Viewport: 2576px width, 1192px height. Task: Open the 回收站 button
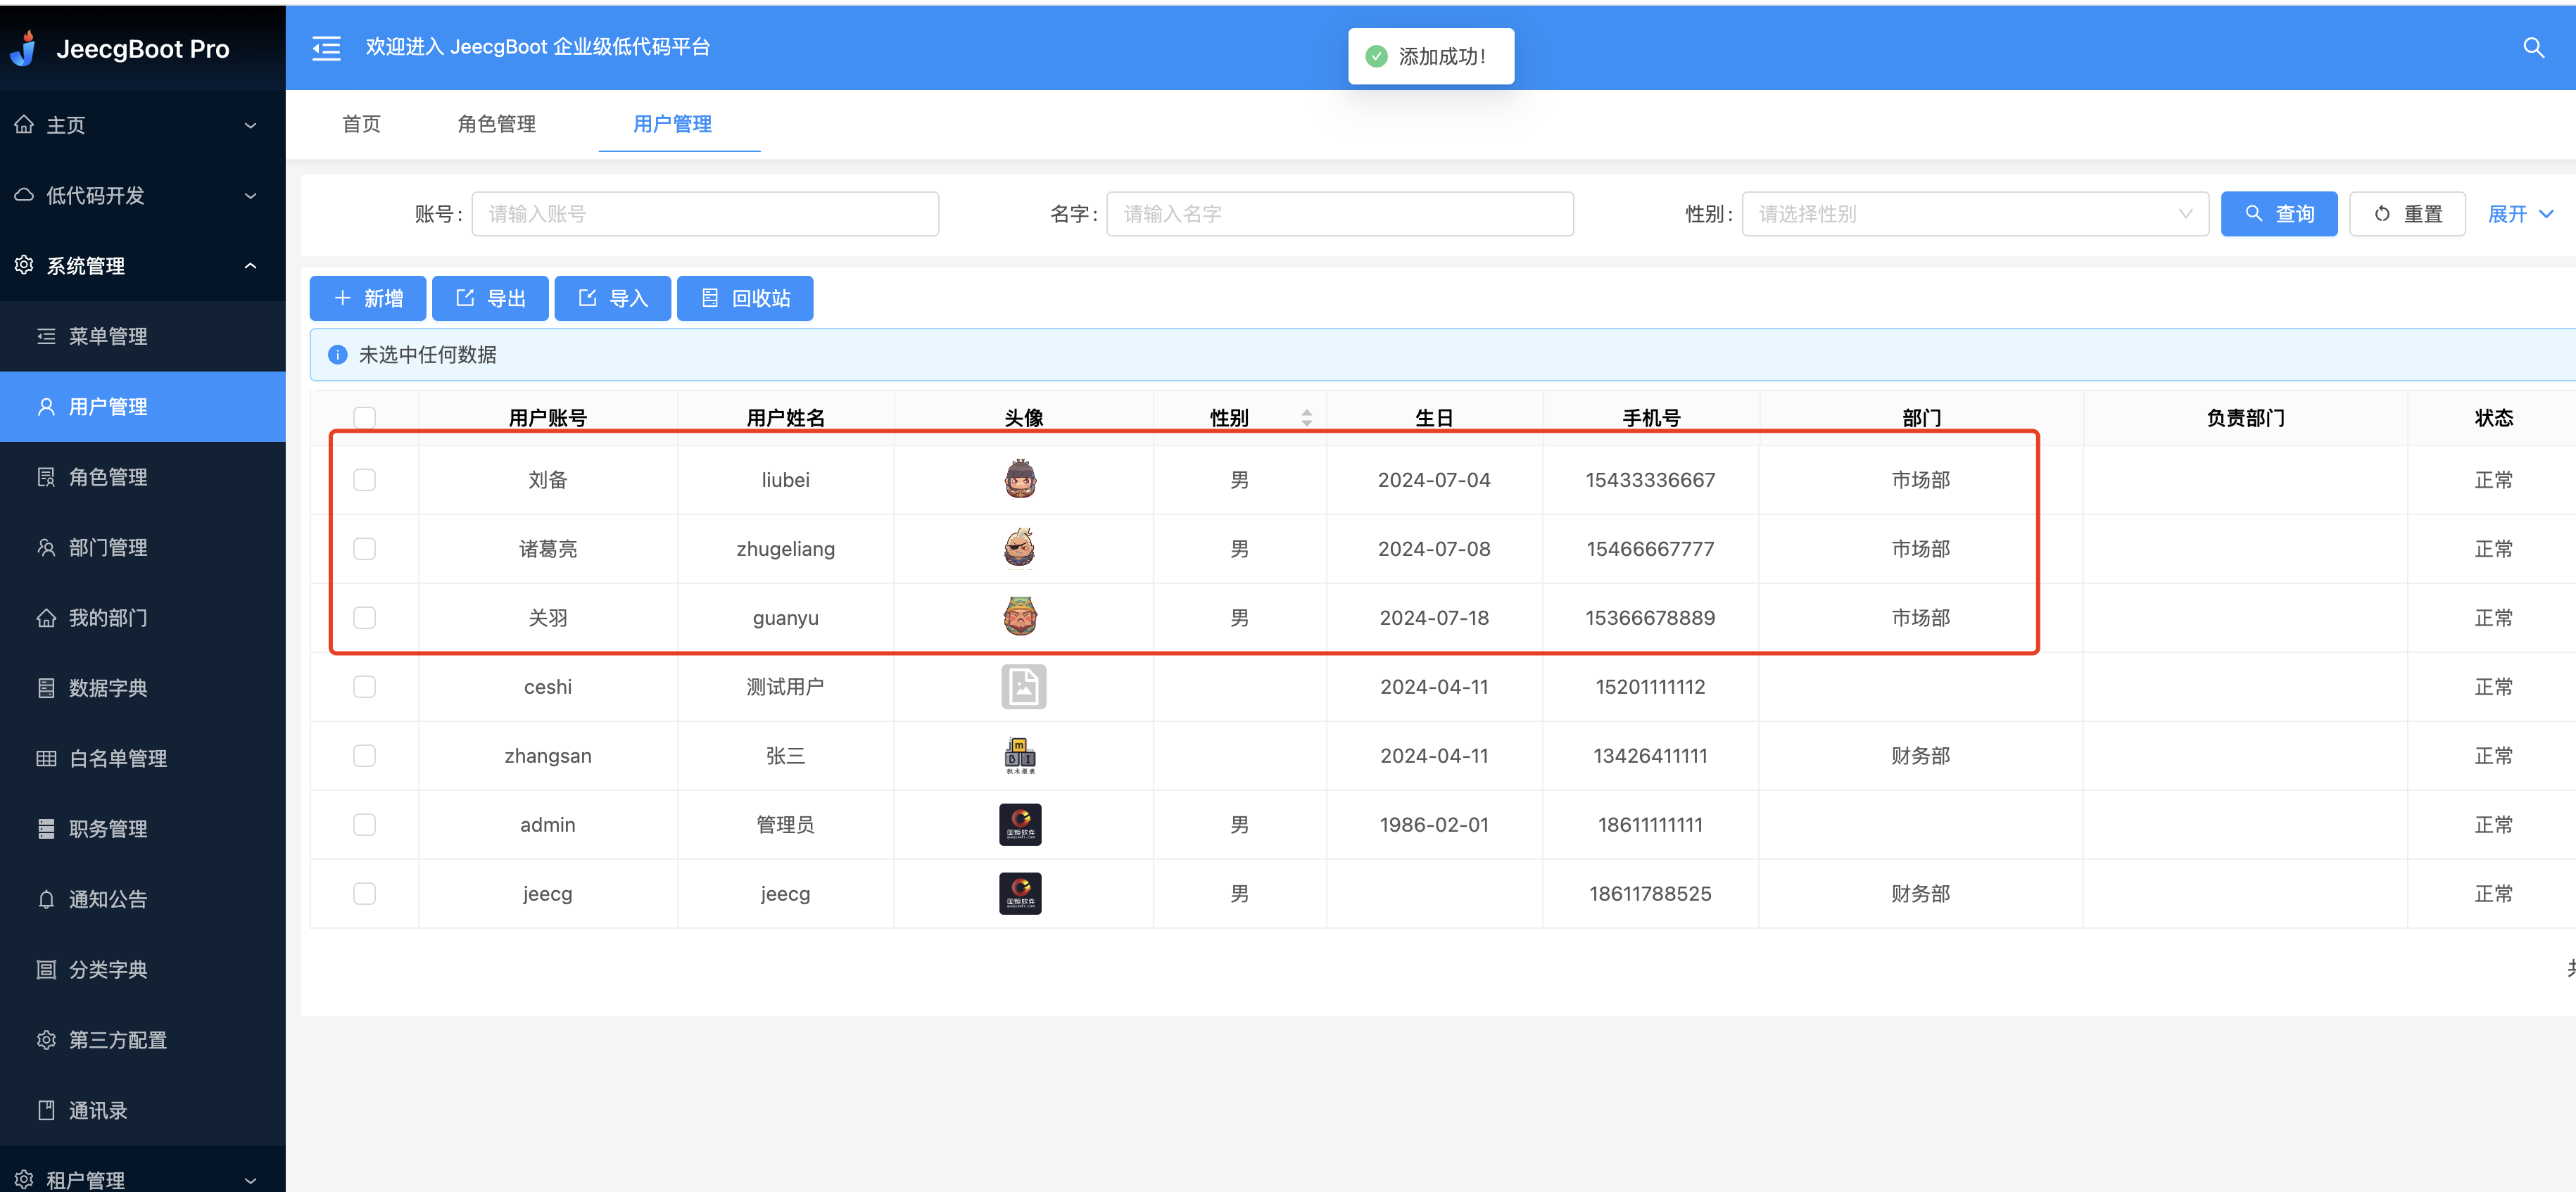(x=745, y=298)
